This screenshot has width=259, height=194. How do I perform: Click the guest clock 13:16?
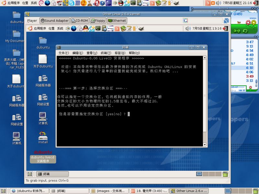click(207, 28)
